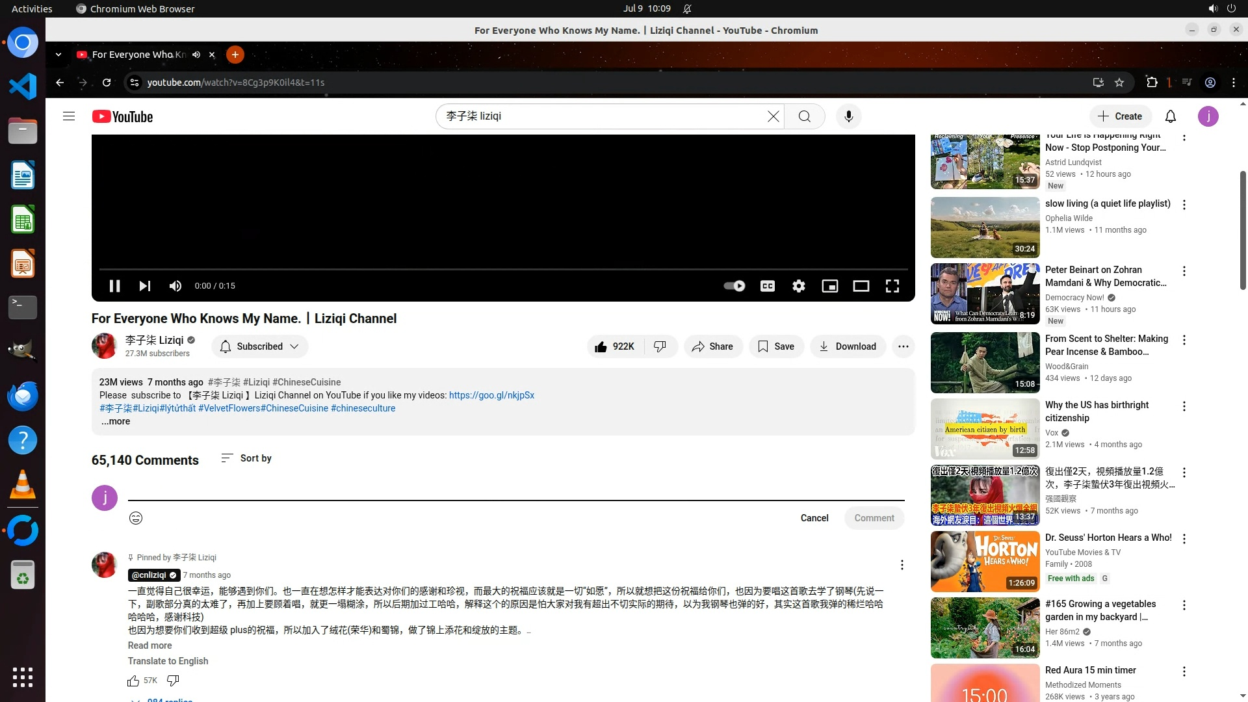This screenshot has width=1248, height=702.
Task: Switch to miniplayer mode
Action: tap(829, 286)
